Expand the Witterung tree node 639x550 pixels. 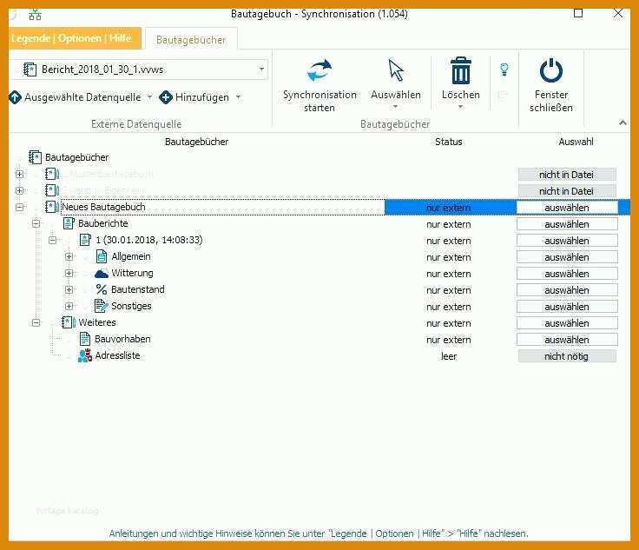tap(69, 273)
